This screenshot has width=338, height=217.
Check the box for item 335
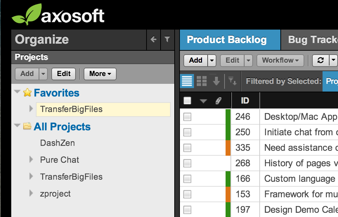(187, 148)
